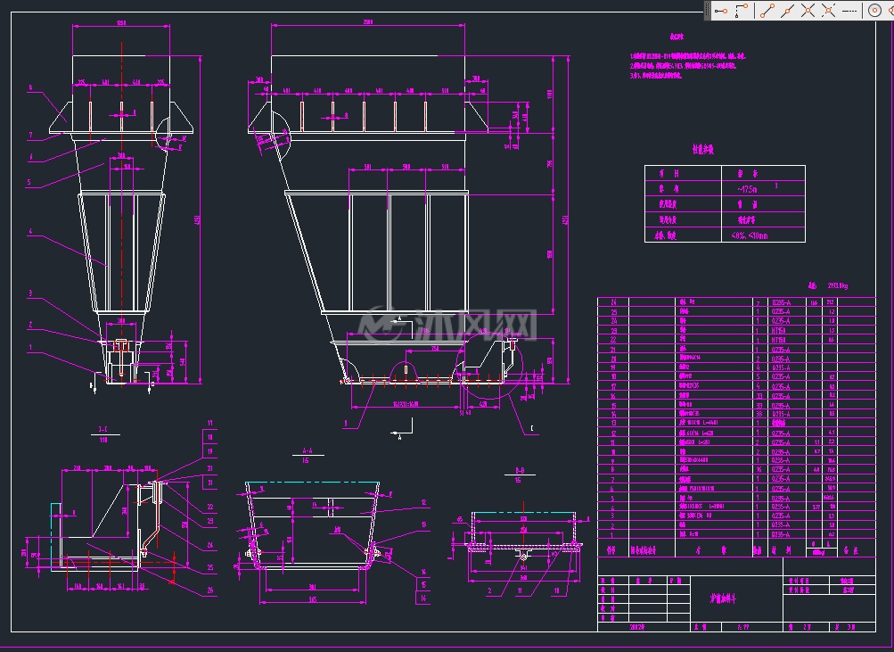The image size is (894, 652).
Task: Pick the 1250 dimension above left view
Action: (121, 23)
